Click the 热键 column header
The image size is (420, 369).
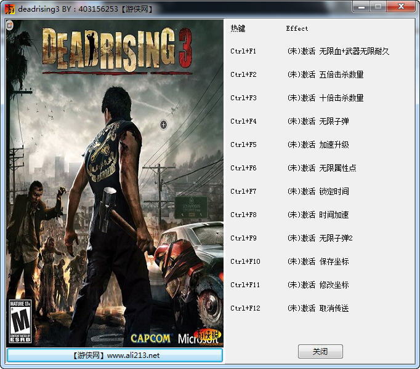238,28
